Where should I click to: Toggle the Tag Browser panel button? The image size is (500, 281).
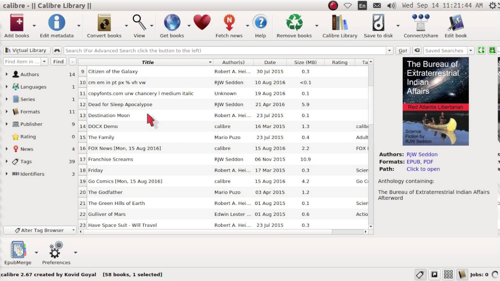click(420, 274)
